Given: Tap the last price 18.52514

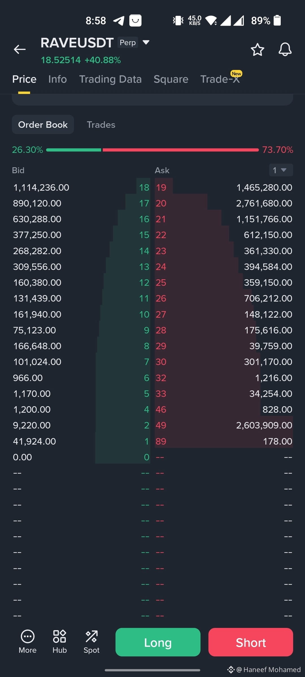Looking at the screenshot, I should [x=61, y=60].
